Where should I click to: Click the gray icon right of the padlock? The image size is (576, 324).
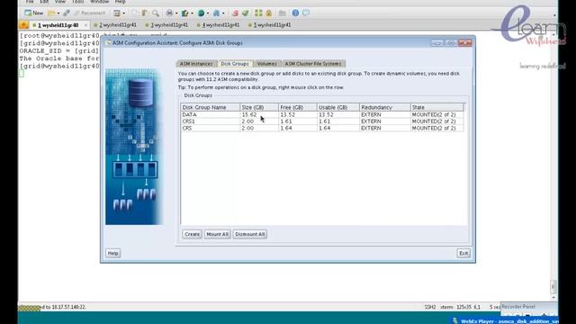[282, 13]
